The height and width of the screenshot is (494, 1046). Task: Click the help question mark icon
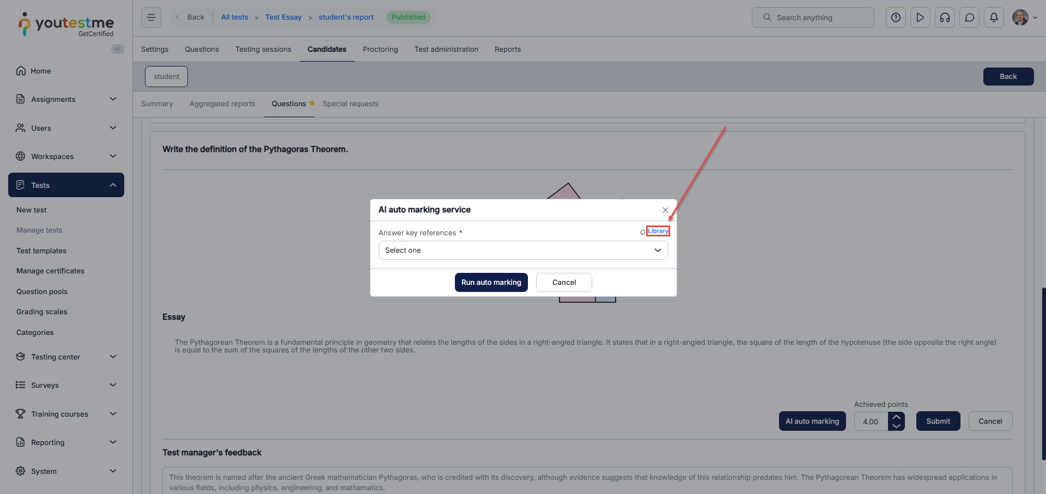896,17
